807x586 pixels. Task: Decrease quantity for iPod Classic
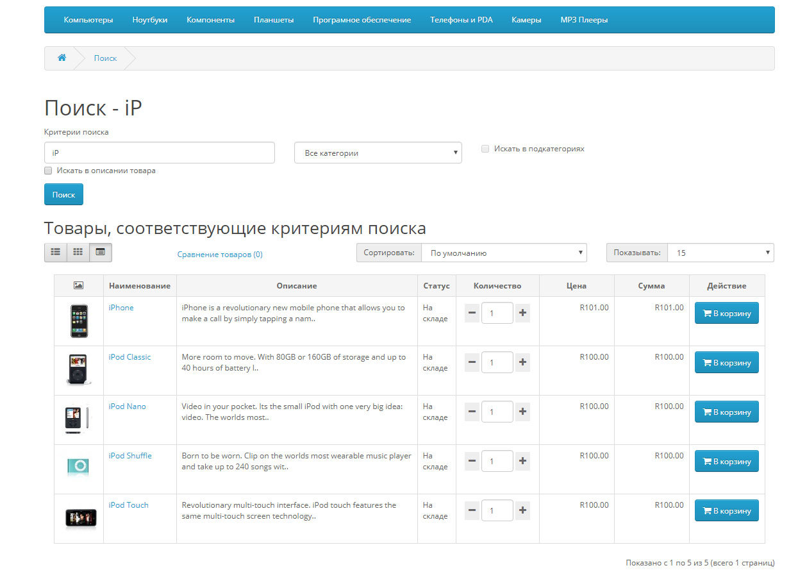(472, 362)
